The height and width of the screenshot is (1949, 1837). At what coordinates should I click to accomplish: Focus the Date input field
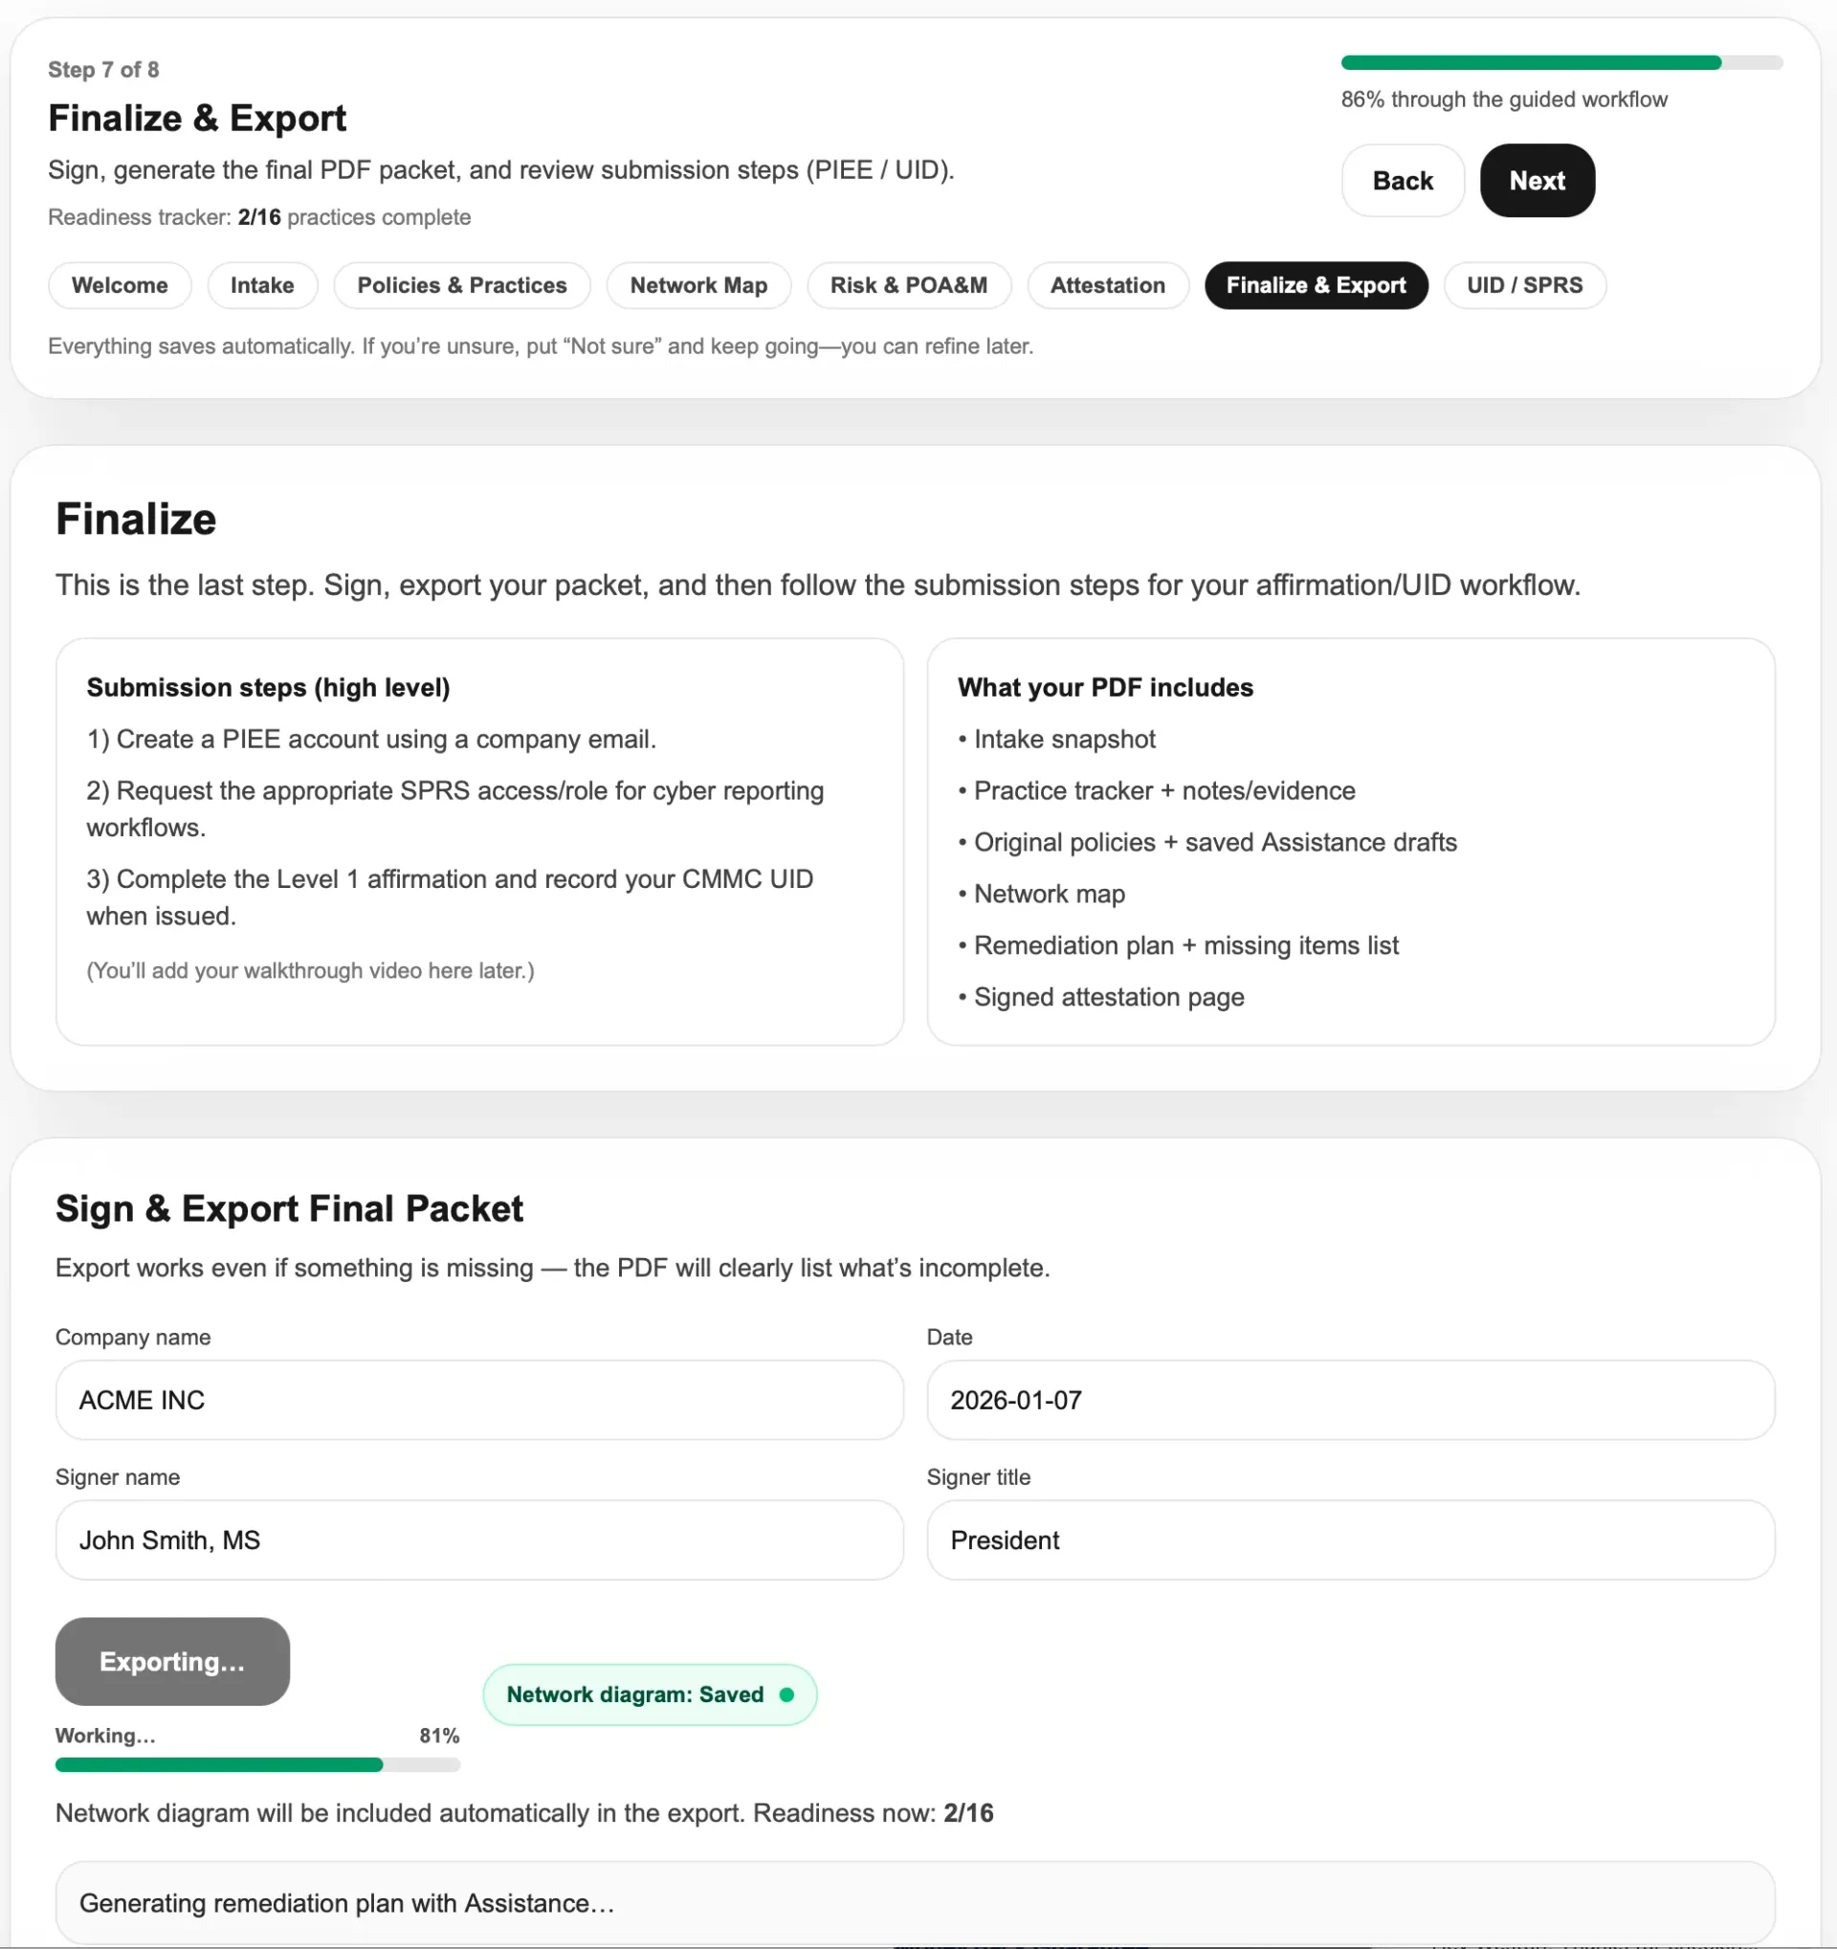(x=1350, y=1400)
